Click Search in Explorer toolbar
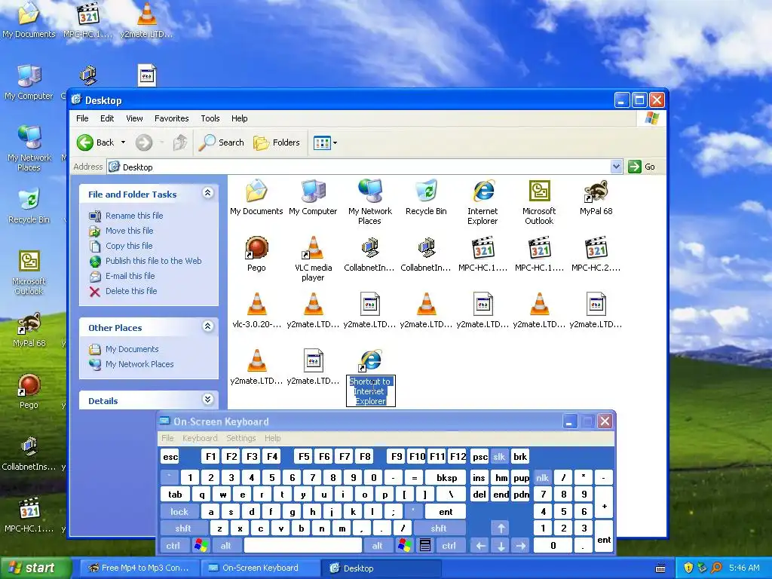 pos(222,142)
